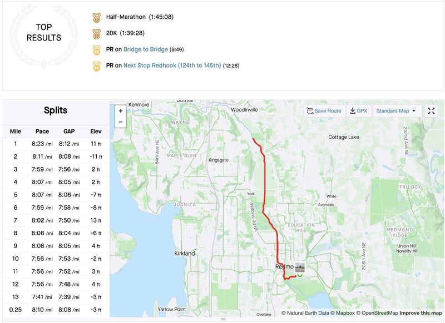Zoom in on the map

coord(120,111)
